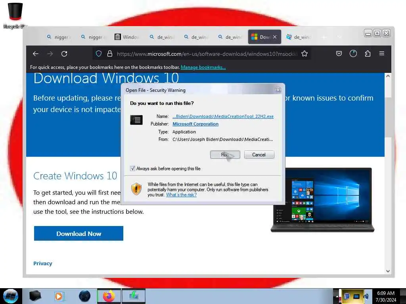Click the vertical scrollbar thumb

(x=388, y=117)
